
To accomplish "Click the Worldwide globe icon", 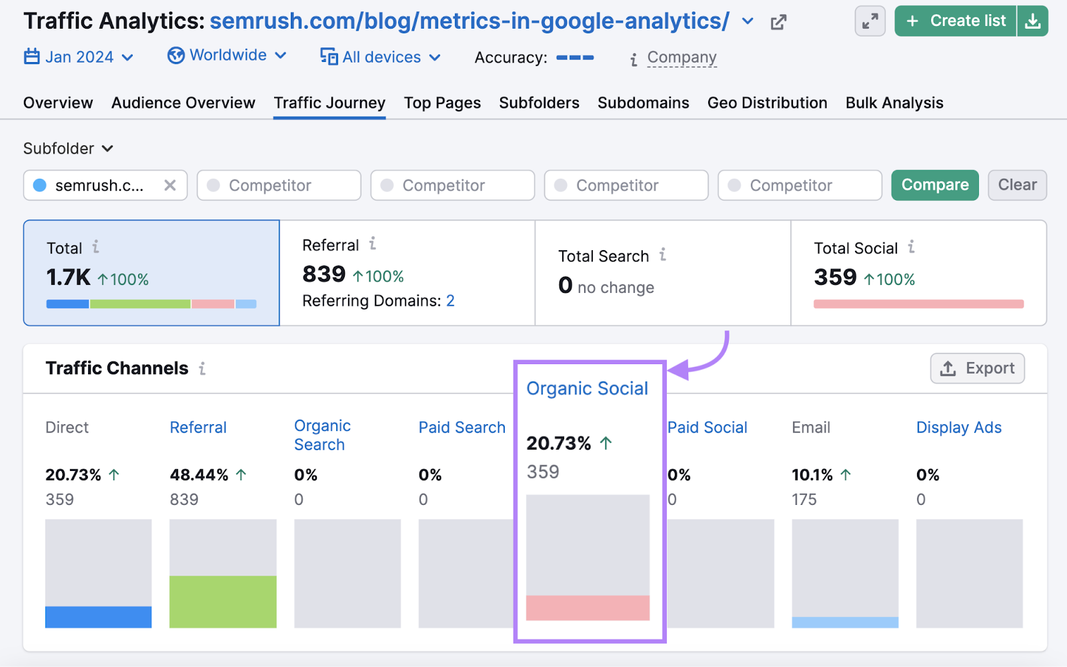I will [175, 55].
